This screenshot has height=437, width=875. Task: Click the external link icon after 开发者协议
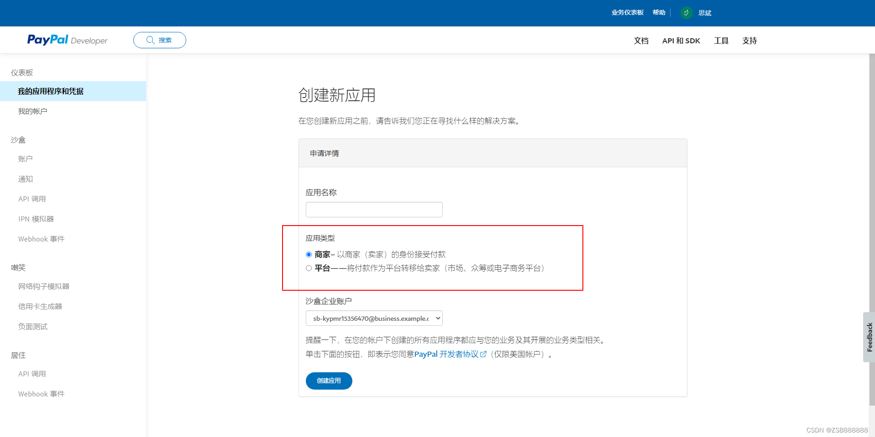pos(483,354)
